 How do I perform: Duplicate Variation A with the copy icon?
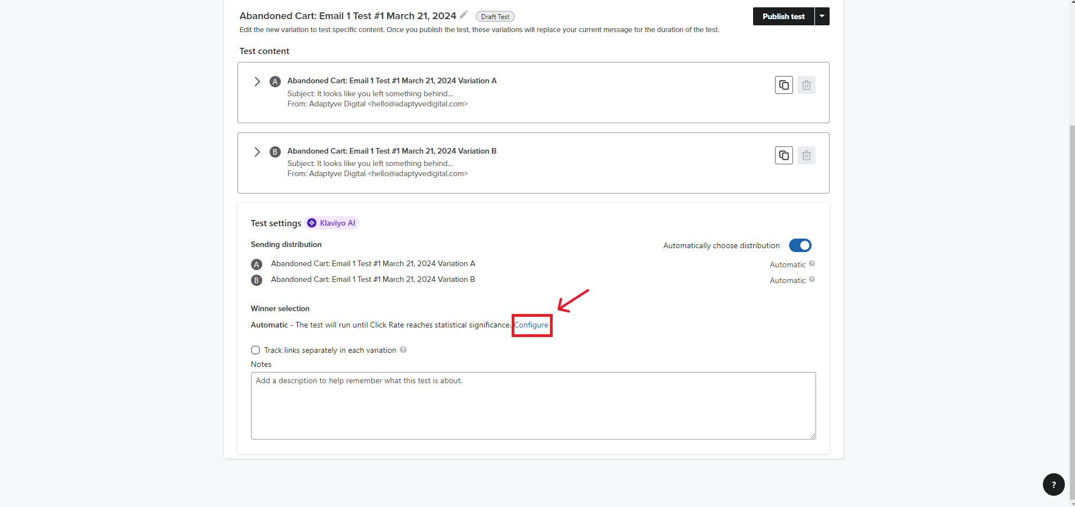tap(783, 85)
